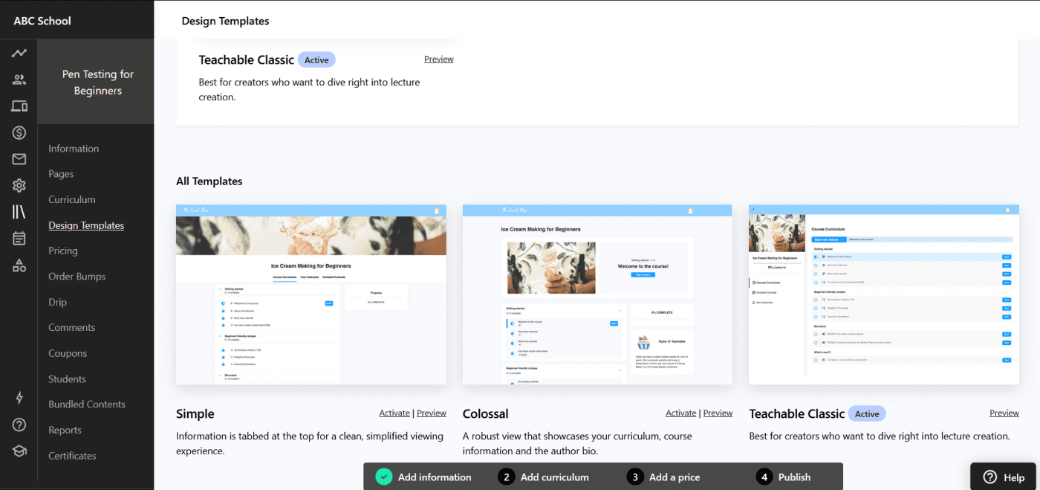This screenshot has width=1040, height=490.
Task: Click the Simple template name
Action: [195, 414]
